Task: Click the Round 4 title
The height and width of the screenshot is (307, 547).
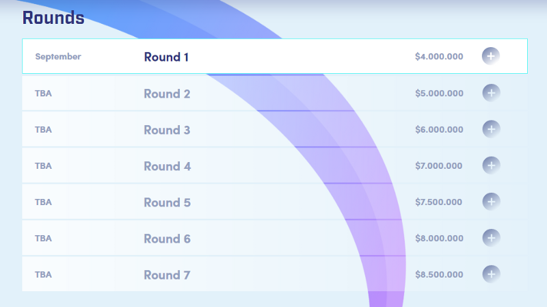Action: click(167, 166)
